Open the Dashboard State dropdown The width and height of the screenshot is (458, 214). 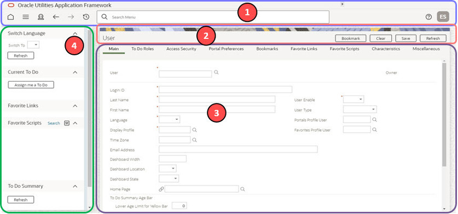pos(169,178)
